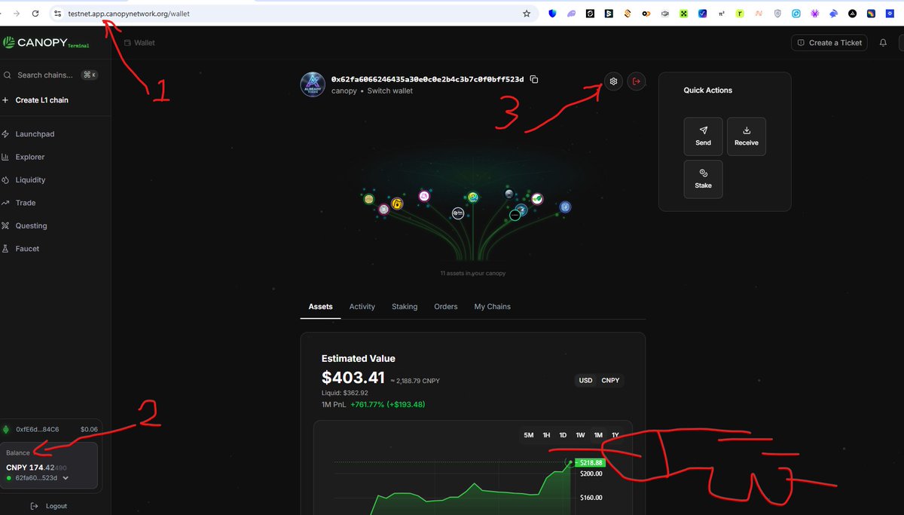Open Launchpad from the sidebar
This screenshot has width=904, height=515.
(35, 133)
